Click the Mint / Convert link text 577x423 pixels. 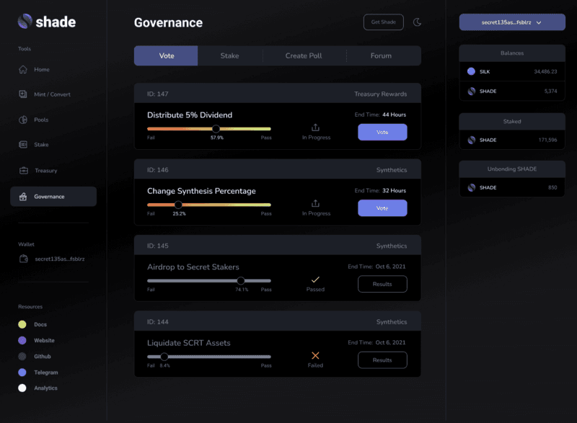tap(52, 94)
